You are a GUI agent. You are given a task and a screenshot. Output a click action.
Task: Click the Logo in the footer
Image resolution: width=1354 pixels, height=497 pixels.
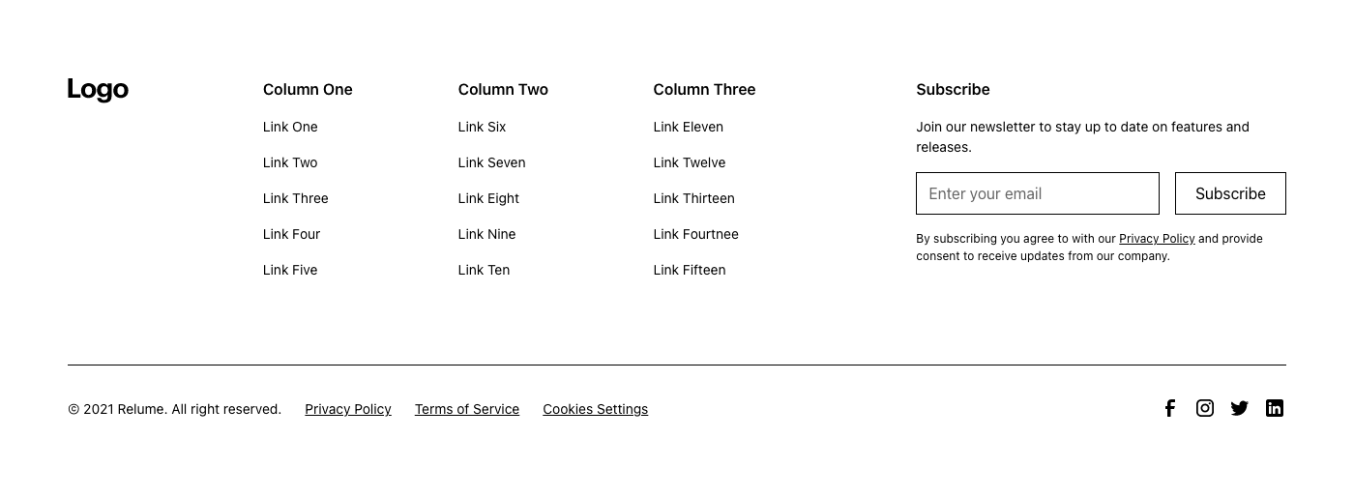pyautogui.click(x=98, y=89)
